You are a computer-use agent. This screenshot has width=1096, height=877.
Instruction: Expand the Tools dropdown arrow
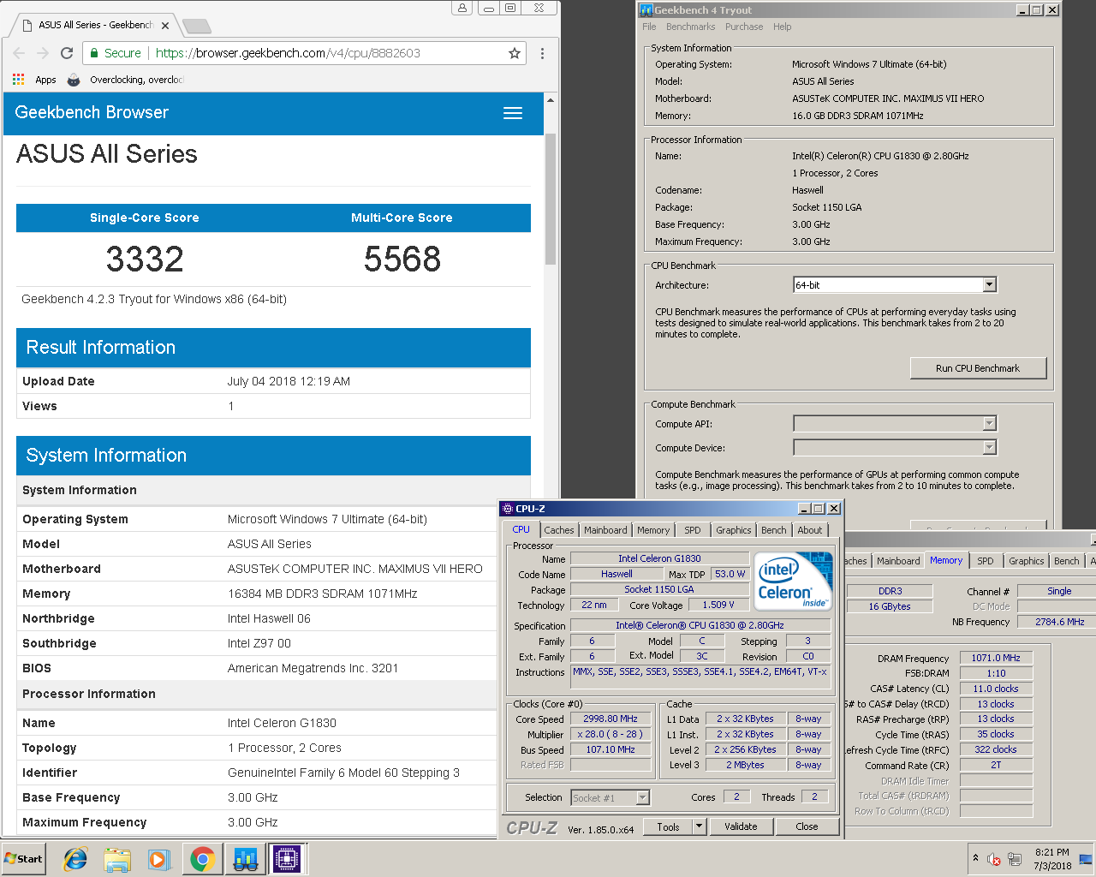pos(700,826)
